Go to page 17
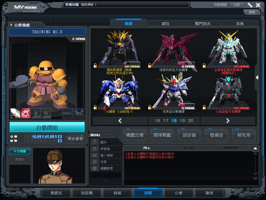Screen dimensions: 266x200 [x=166, y=121]
